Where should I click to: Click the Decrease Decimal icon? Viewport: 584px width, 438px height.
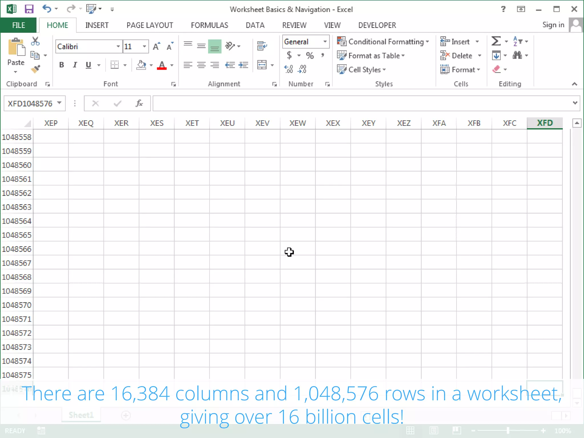302,69
